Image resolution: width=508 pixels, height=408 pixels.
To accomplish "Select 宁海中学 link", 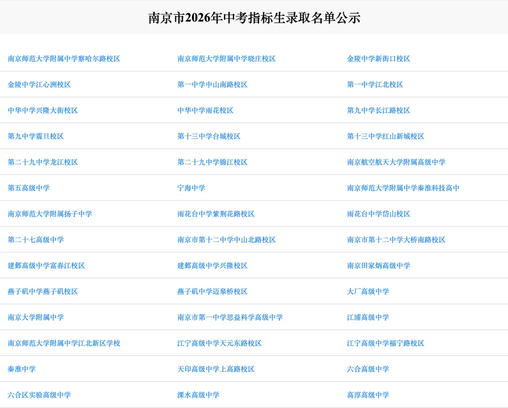I will click(191, 188).
